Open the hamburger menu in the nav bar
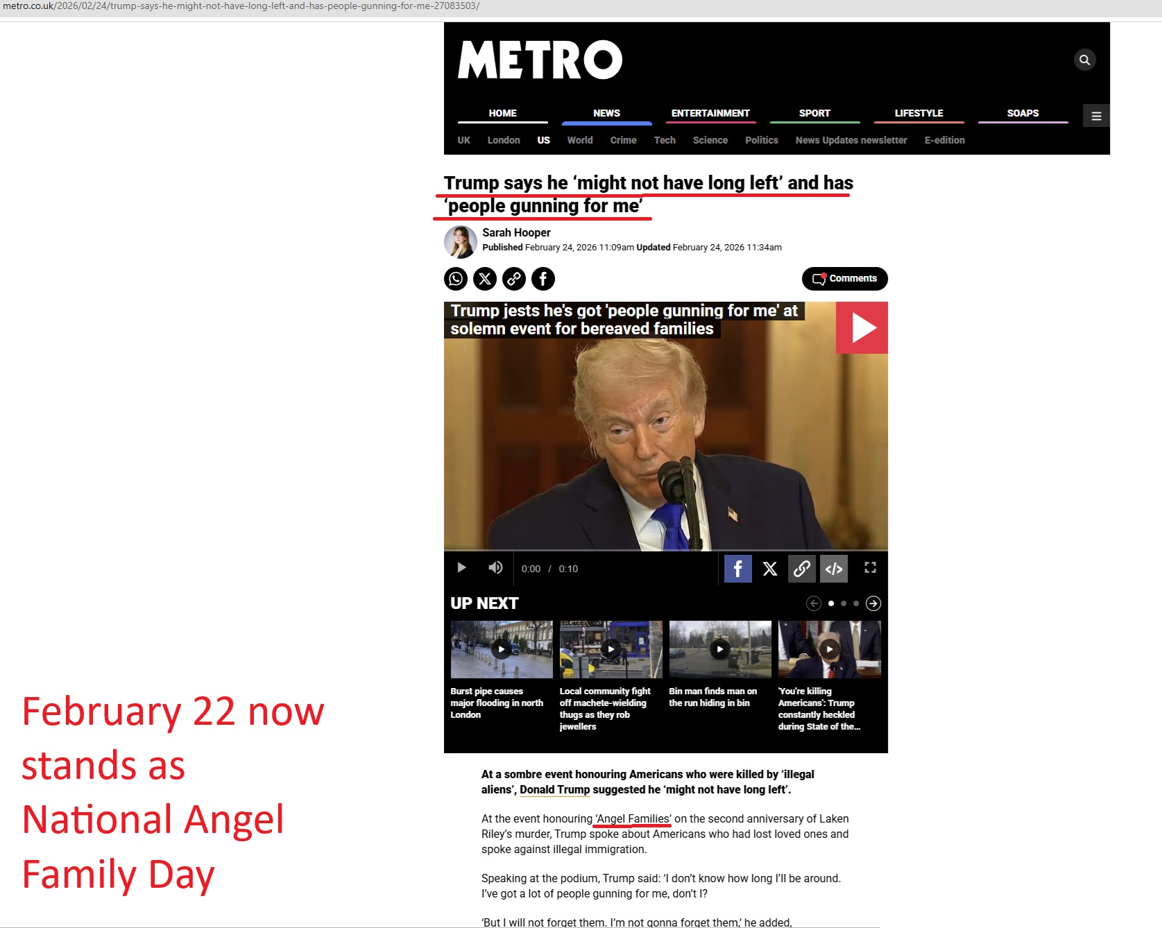Viewport: 1162px width, 928px height. pyautogui.click(x=1096, y=116)
